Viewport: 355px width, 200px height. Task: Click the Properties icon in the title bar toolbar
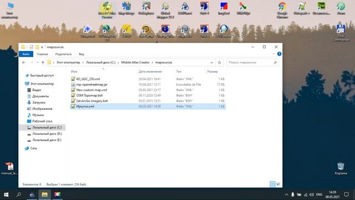31,47
